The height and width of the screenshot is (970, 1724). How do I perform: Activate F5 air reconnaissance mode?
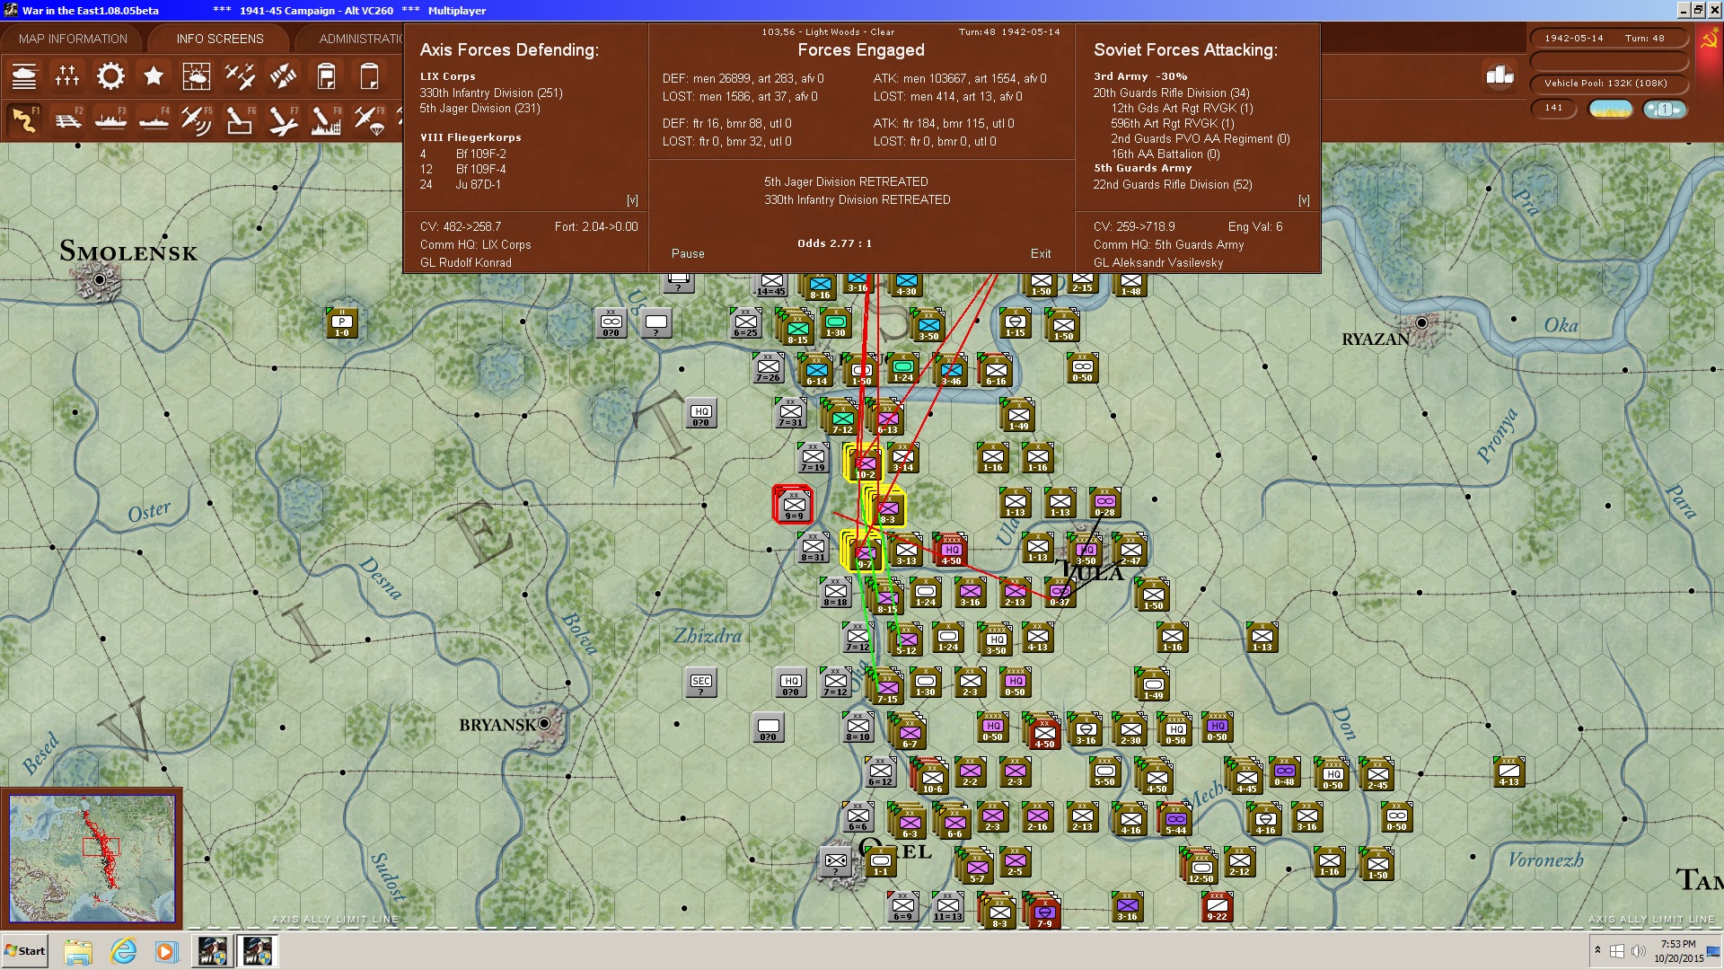197,119
